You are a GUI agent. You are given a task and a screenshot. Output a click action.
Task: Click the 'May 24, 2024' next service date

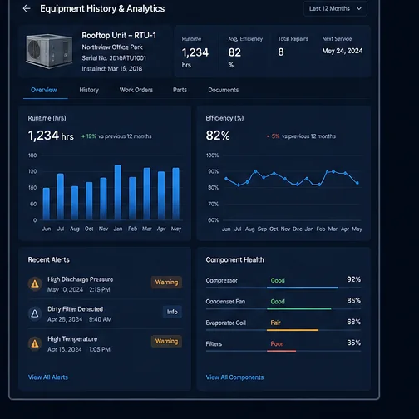343,51
